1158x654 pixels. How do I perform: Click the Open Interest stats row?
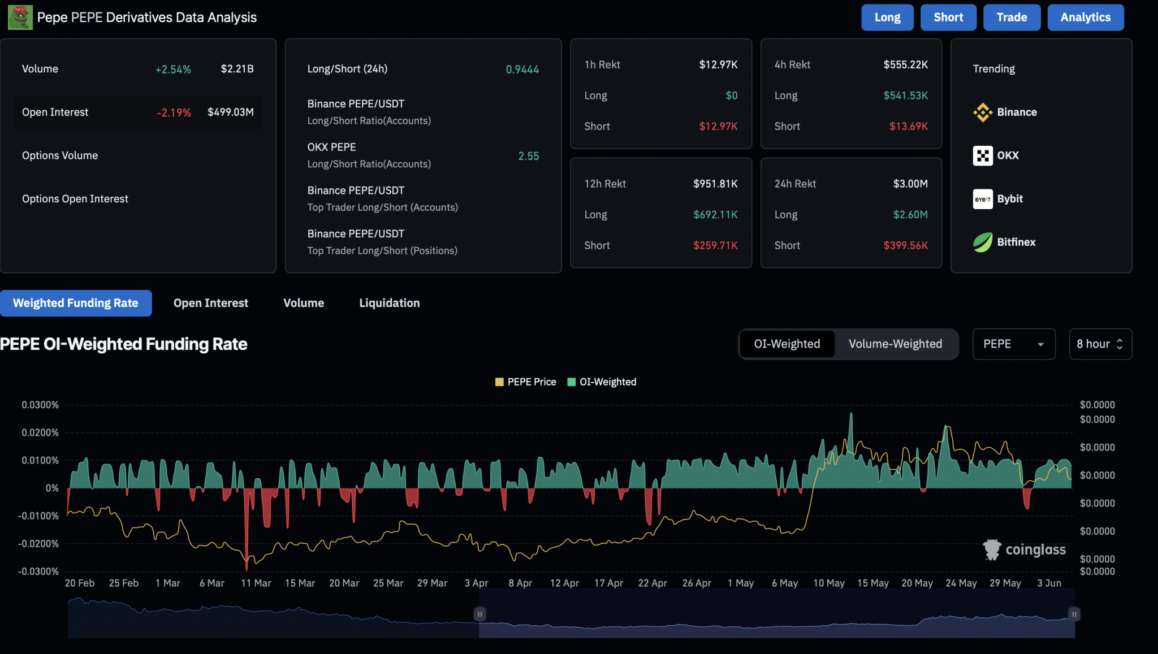coord(137,112)
